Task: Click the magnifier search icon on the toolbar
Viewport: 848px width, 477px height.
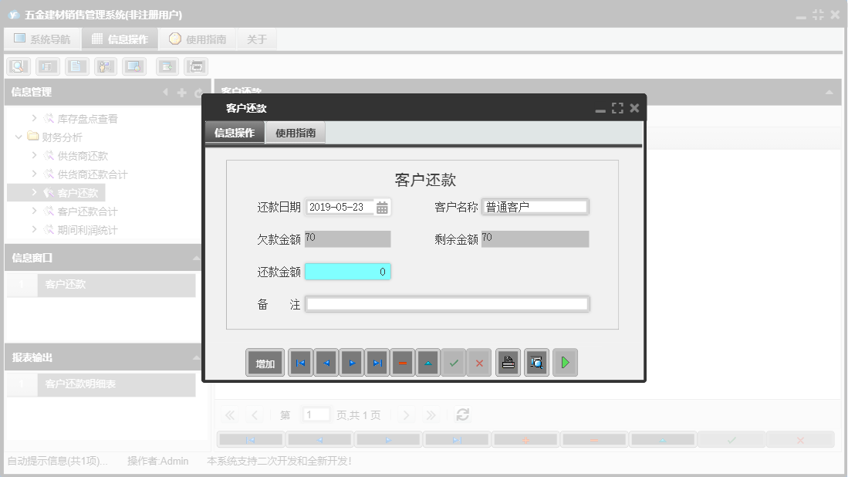Action: tap(17, 66)
